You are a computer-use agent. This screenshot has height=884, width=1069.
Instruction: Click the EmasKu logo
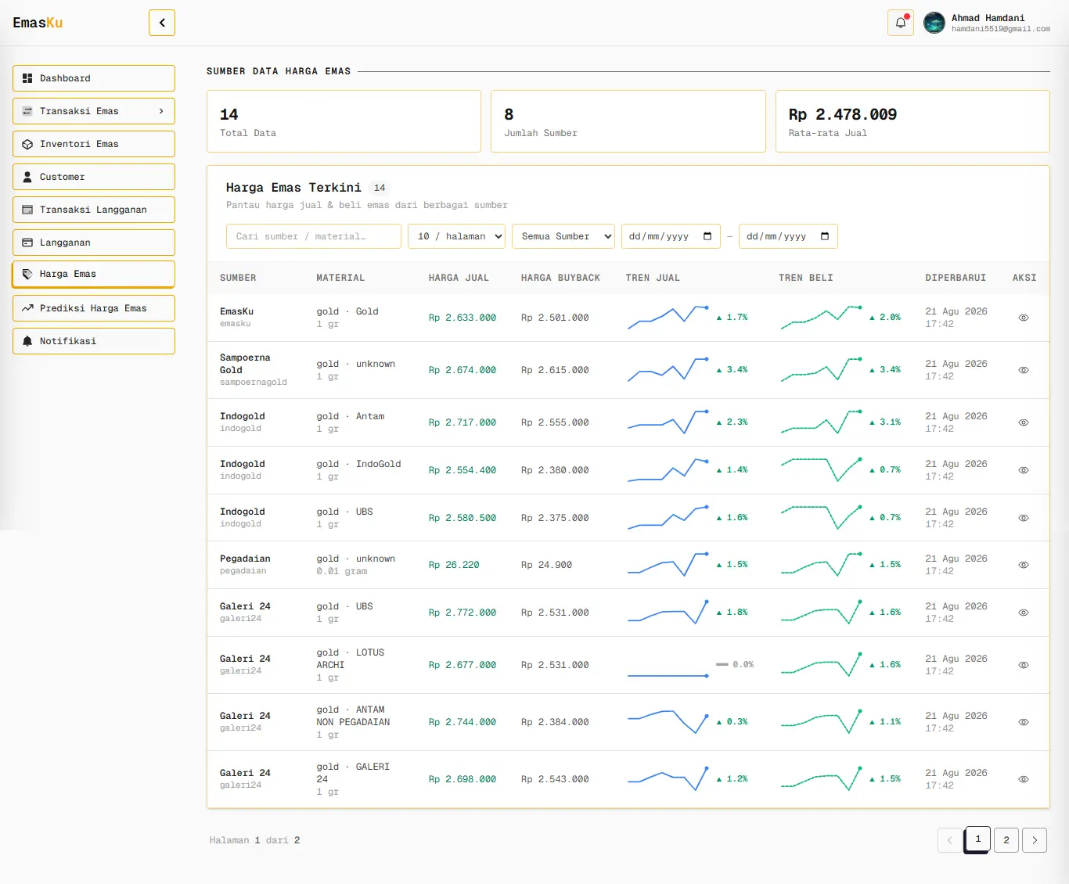pos(38,23)
